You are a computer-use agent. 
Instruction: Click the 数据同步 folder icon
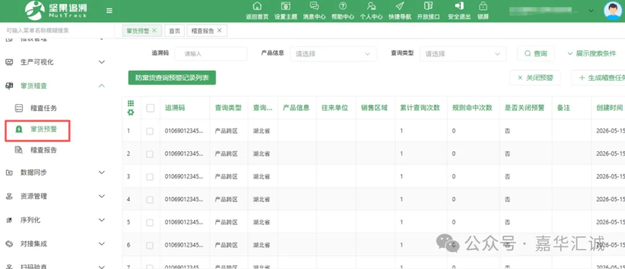click(x=9, y=172)
